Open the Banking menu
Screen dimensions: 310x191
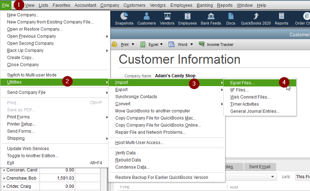[205, 5]
